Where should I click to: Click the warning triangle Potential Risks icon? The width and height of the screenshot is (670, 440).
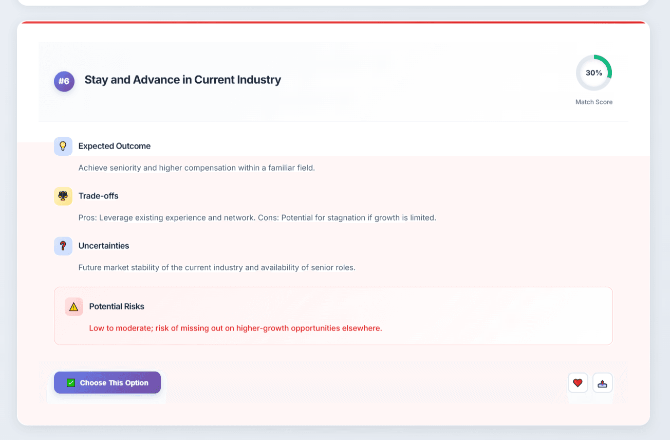(x=74, y=306)
